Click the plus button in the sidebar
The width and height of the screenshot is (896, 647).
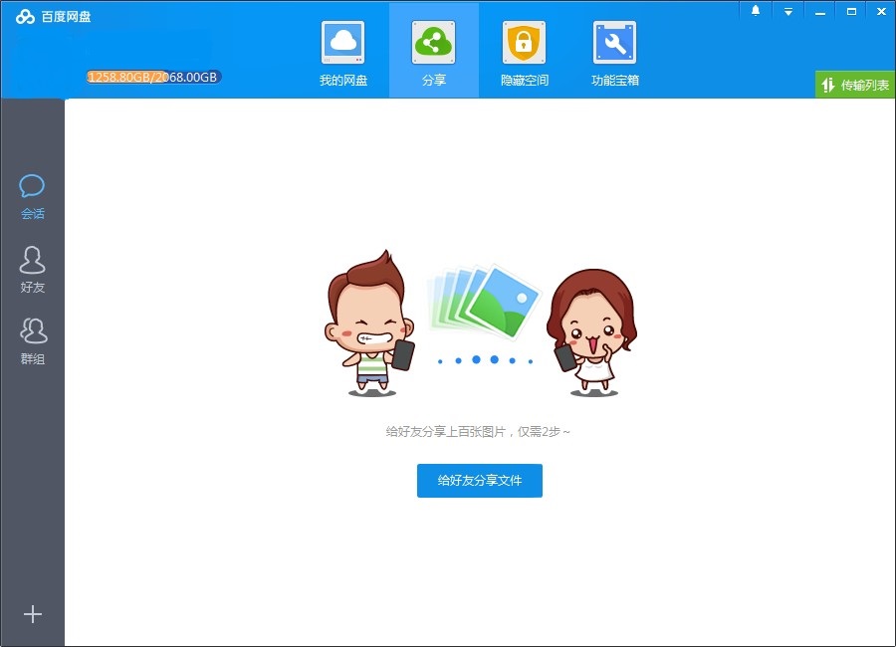[33, 614]
